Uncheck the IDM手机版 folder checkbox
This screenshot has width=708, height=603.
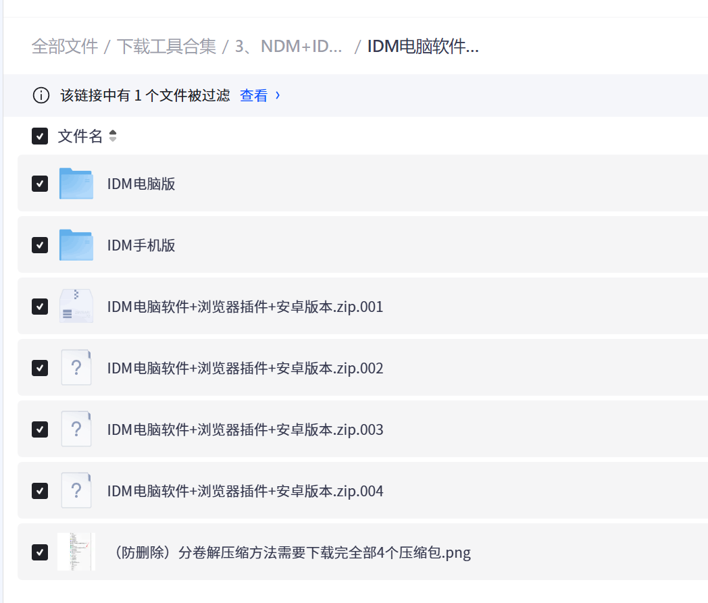[x=40, y=245]
